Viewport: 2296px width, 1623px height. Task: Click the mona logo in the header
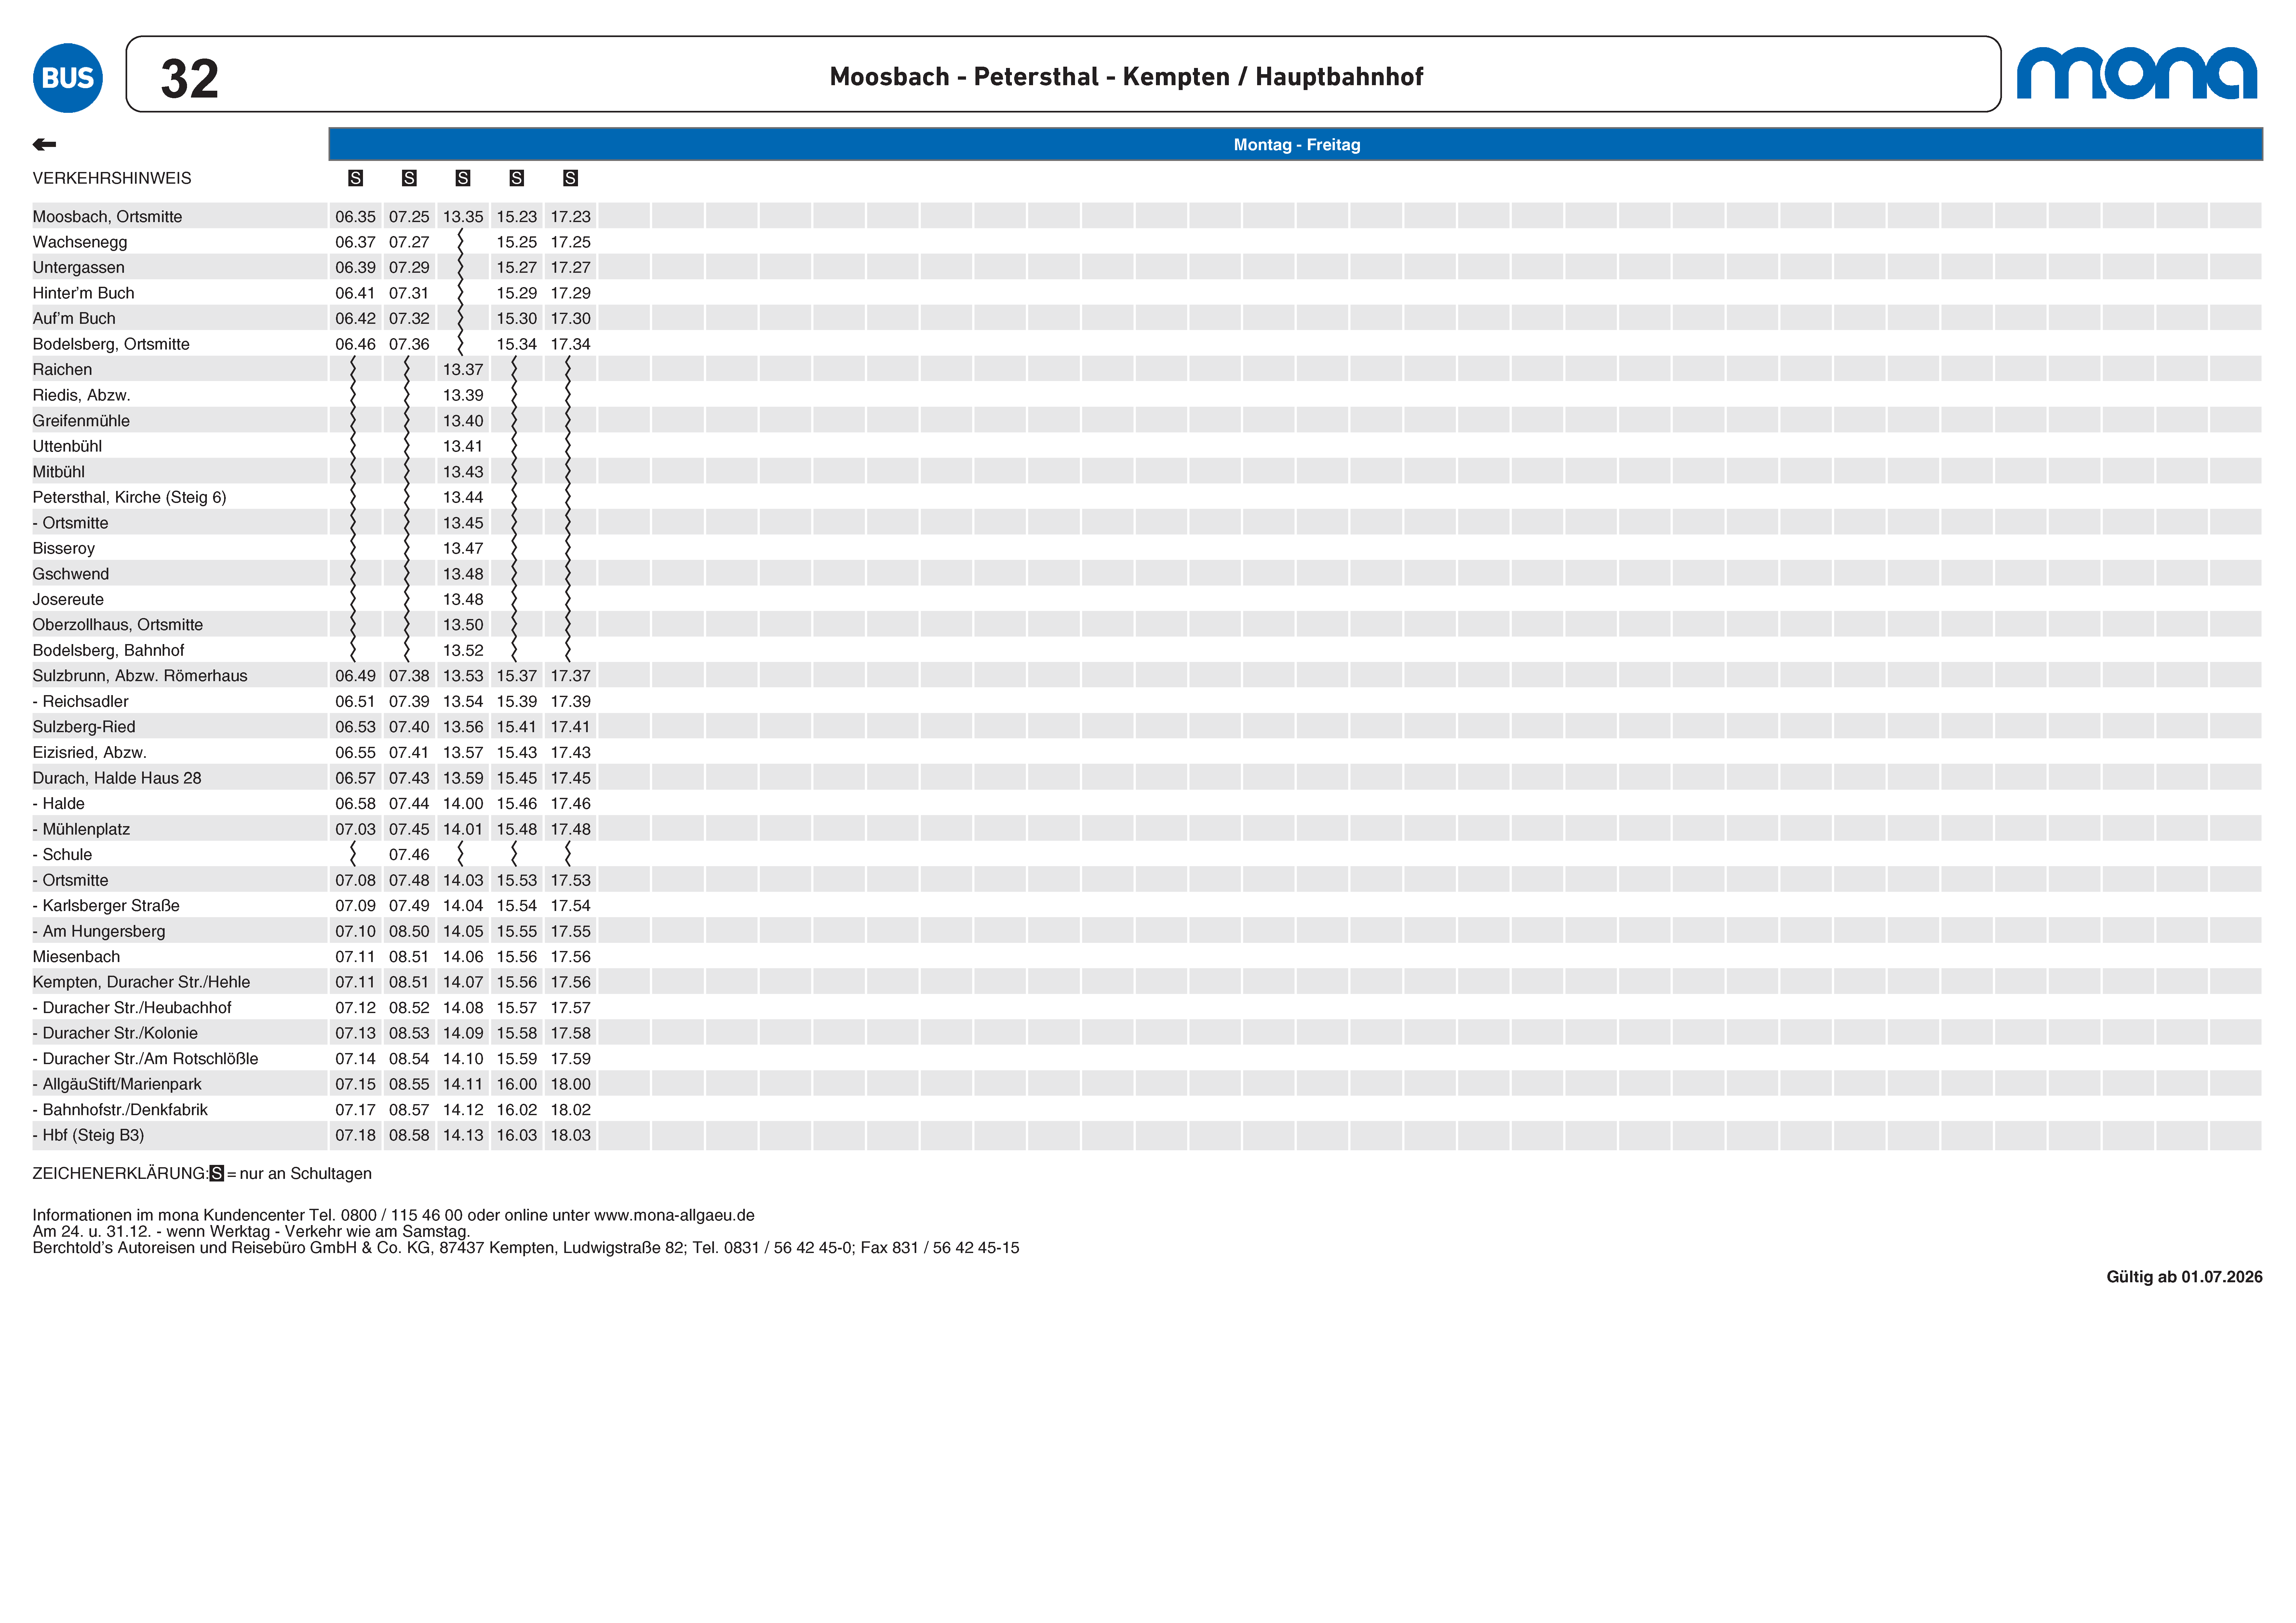pyautogui.click(x=2137, y=73)
